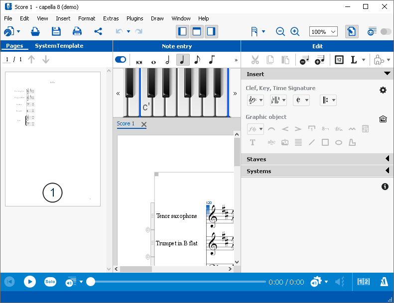The height and width of the screenshot is (303, 394).
Task: Switch to the SystemTemplate tab
Action: 59,46
